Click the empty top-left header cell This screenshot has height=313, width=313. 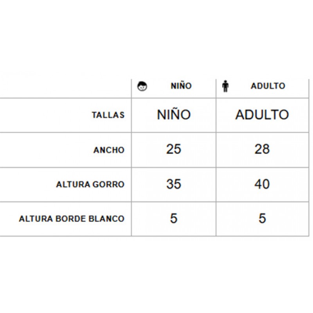point(65,88)
